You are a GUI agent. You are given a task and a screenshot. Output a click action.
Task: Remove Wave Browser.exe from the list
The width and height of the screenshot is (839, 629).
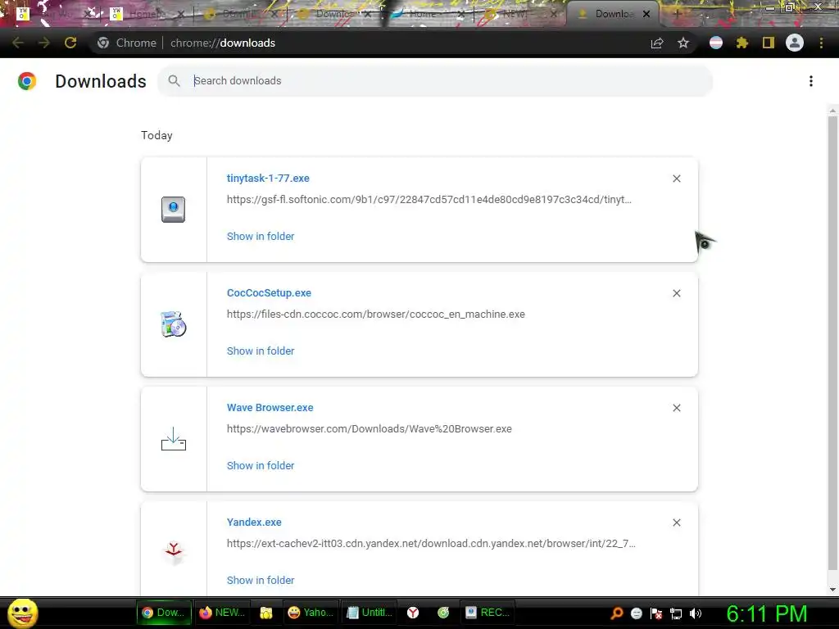pos(677,408)
